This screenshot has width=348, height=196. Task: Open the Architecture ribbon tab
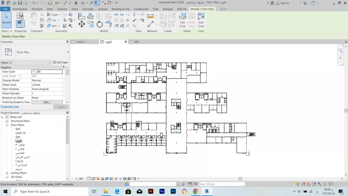click(20, 9)
